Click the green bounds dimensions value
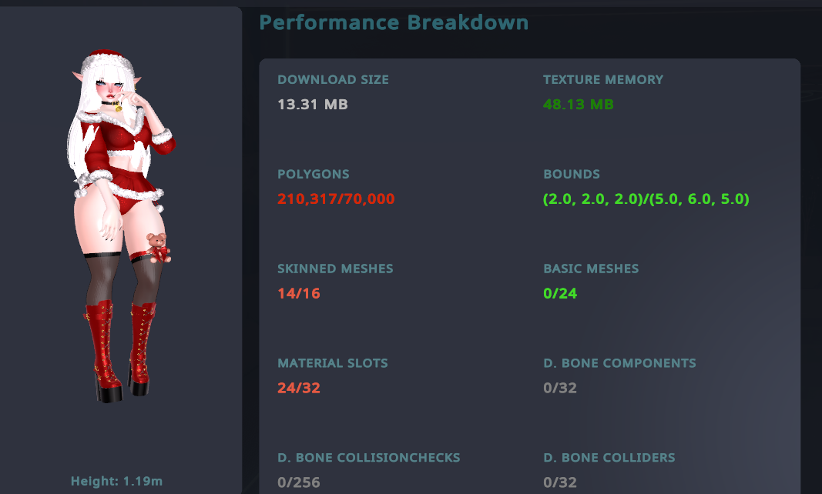The width and height of the screenshot is (822, 494). pyautogui.click(x=646, y=199)
